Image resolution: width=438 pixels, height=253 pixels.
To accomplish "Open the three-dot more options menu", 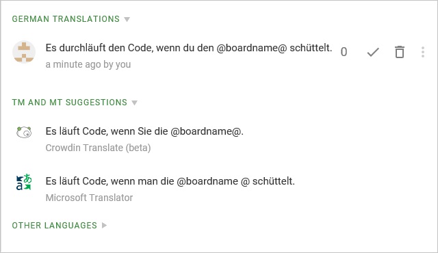I will click(423, 52).
